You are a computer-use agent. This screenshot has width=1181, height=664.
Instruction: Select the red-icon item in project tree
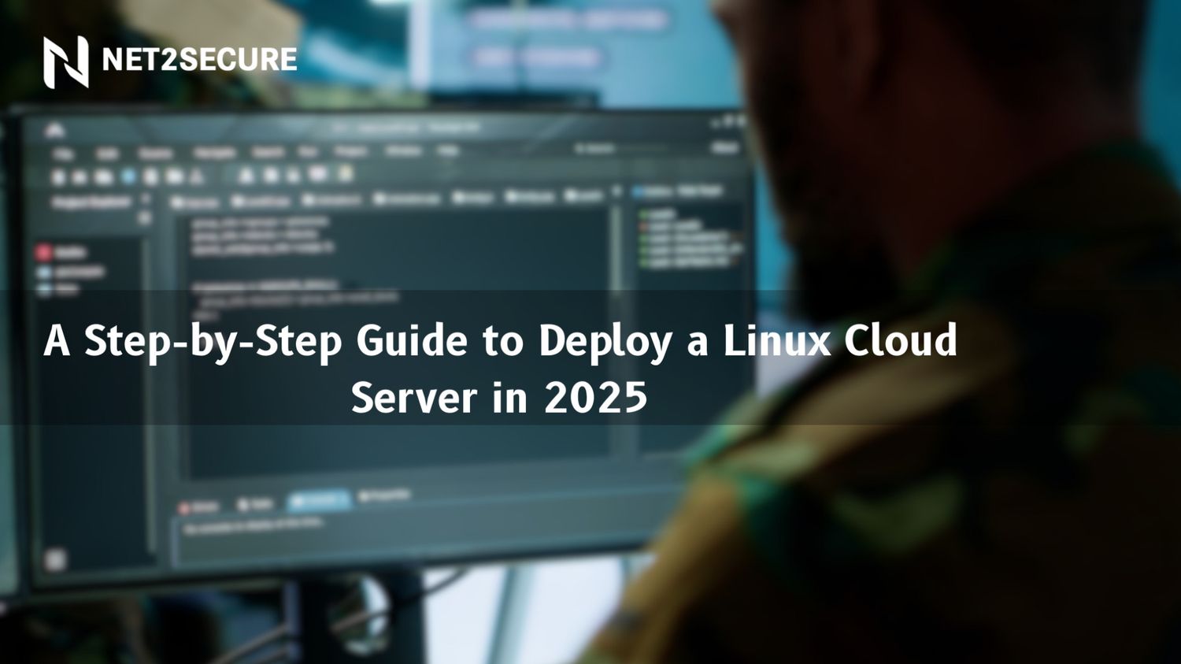pos(61,253)
